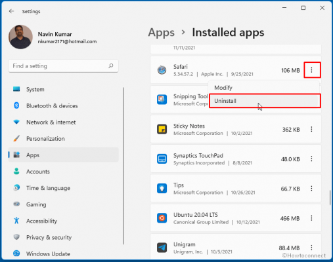Click the Bluetooth icon in sidebar
Screen dimensions: 333x262
coord(16,105)
